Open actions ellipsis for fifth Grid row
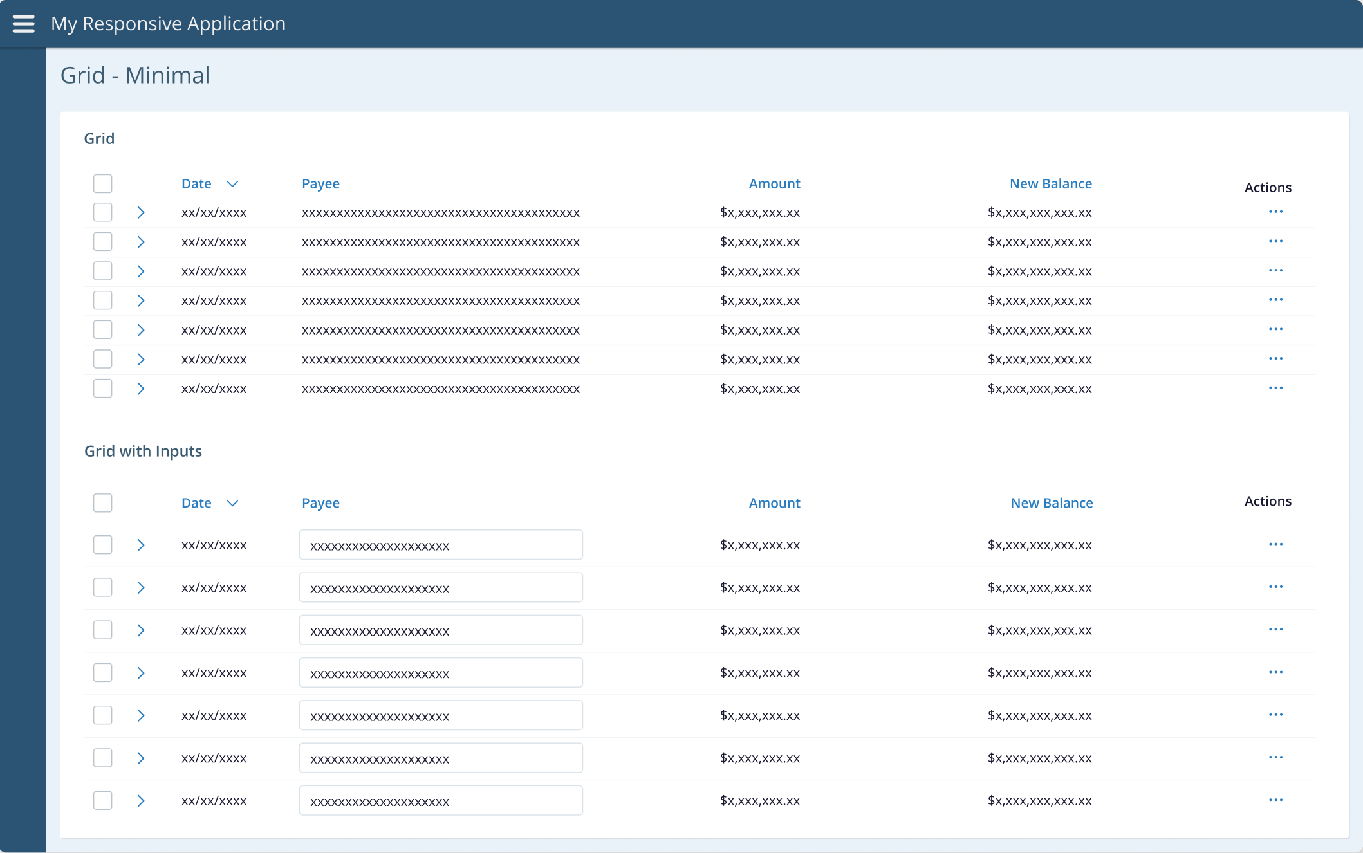 click(1275, 329)
